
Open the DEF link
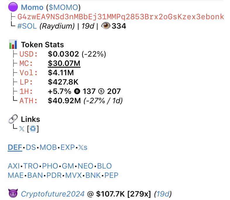point(15,148)
